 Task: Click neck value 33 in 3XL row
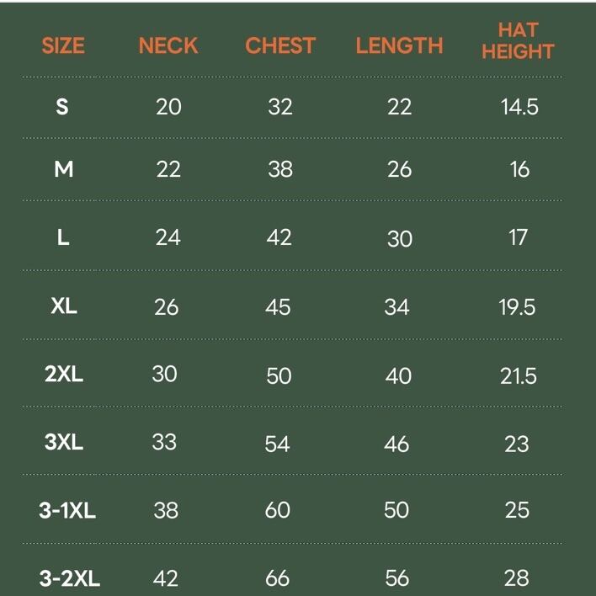[164, 441]
